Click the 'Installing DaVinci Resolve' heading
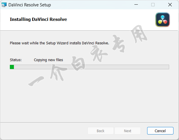179x140 pixels. click(x=38, y=19)
